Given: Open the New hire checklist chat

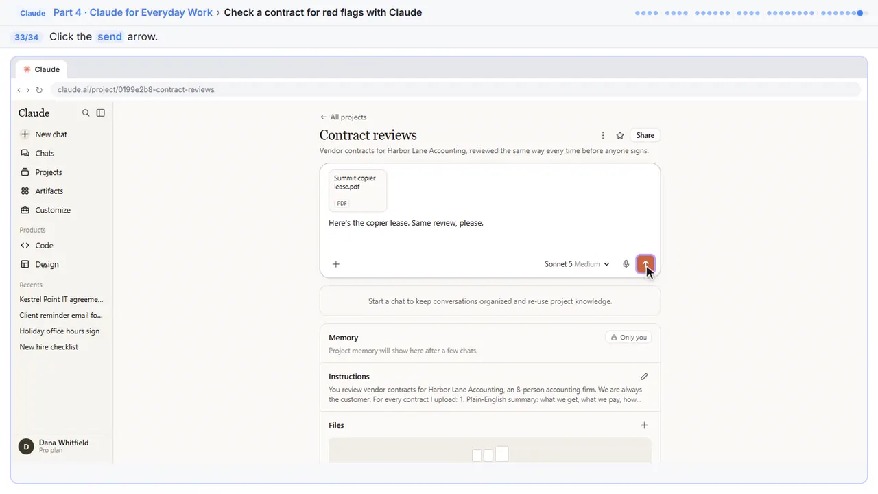Looking at the screenshot, I should click(49, 347).
